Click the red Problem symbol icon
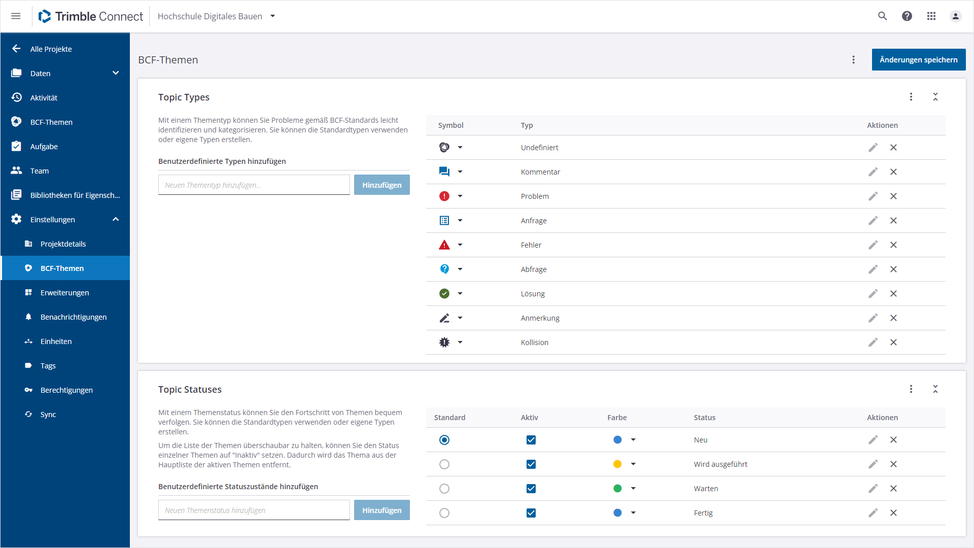This screenshot has width=974, height=548. tap(444, 196)
